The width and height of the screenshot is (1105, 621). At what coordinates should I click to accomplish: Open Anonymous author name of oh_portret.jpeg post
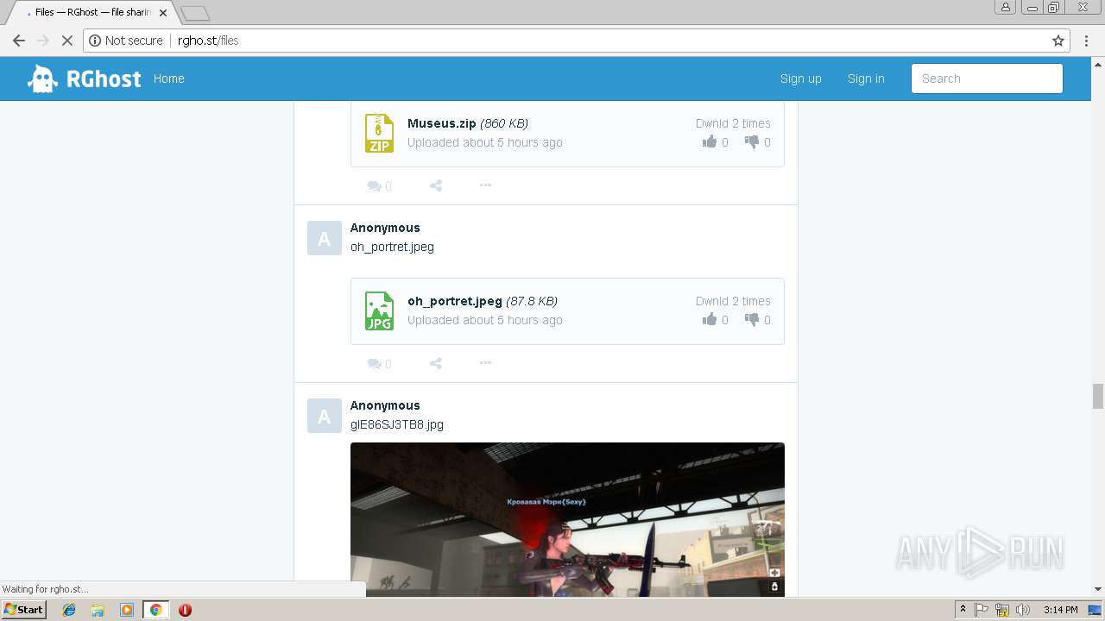pyautogui.click(x=385, y=228)
